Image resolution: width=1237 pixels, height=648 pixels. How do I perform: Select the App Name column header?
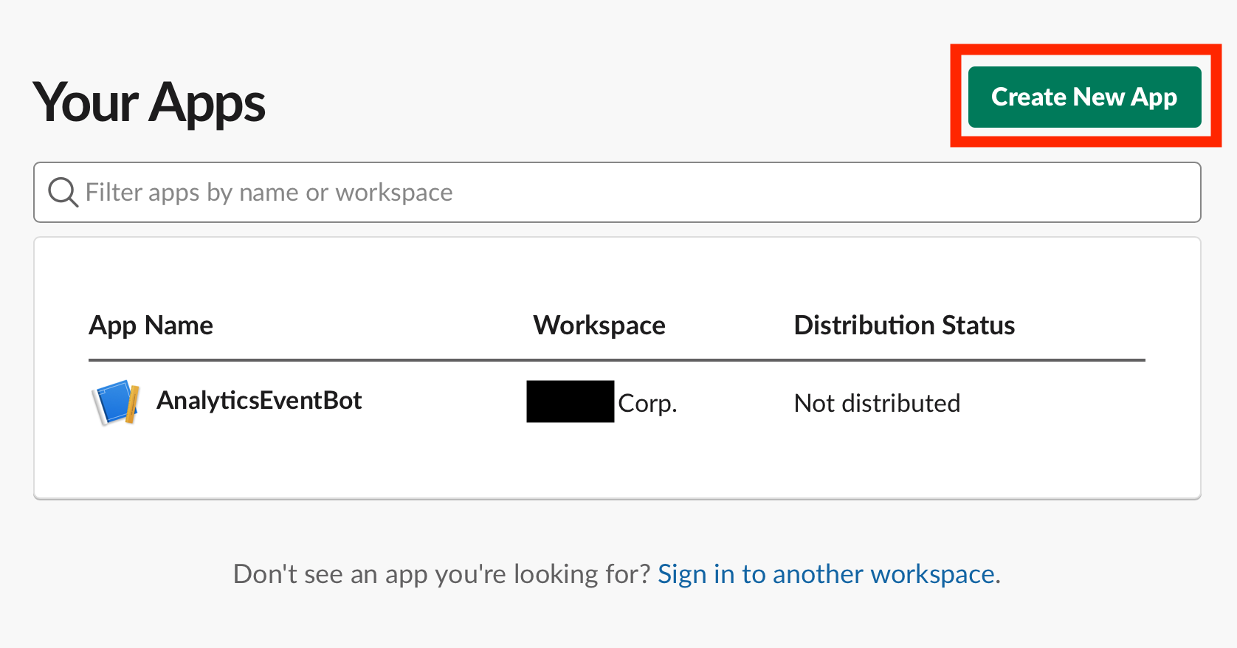(151, 325)
